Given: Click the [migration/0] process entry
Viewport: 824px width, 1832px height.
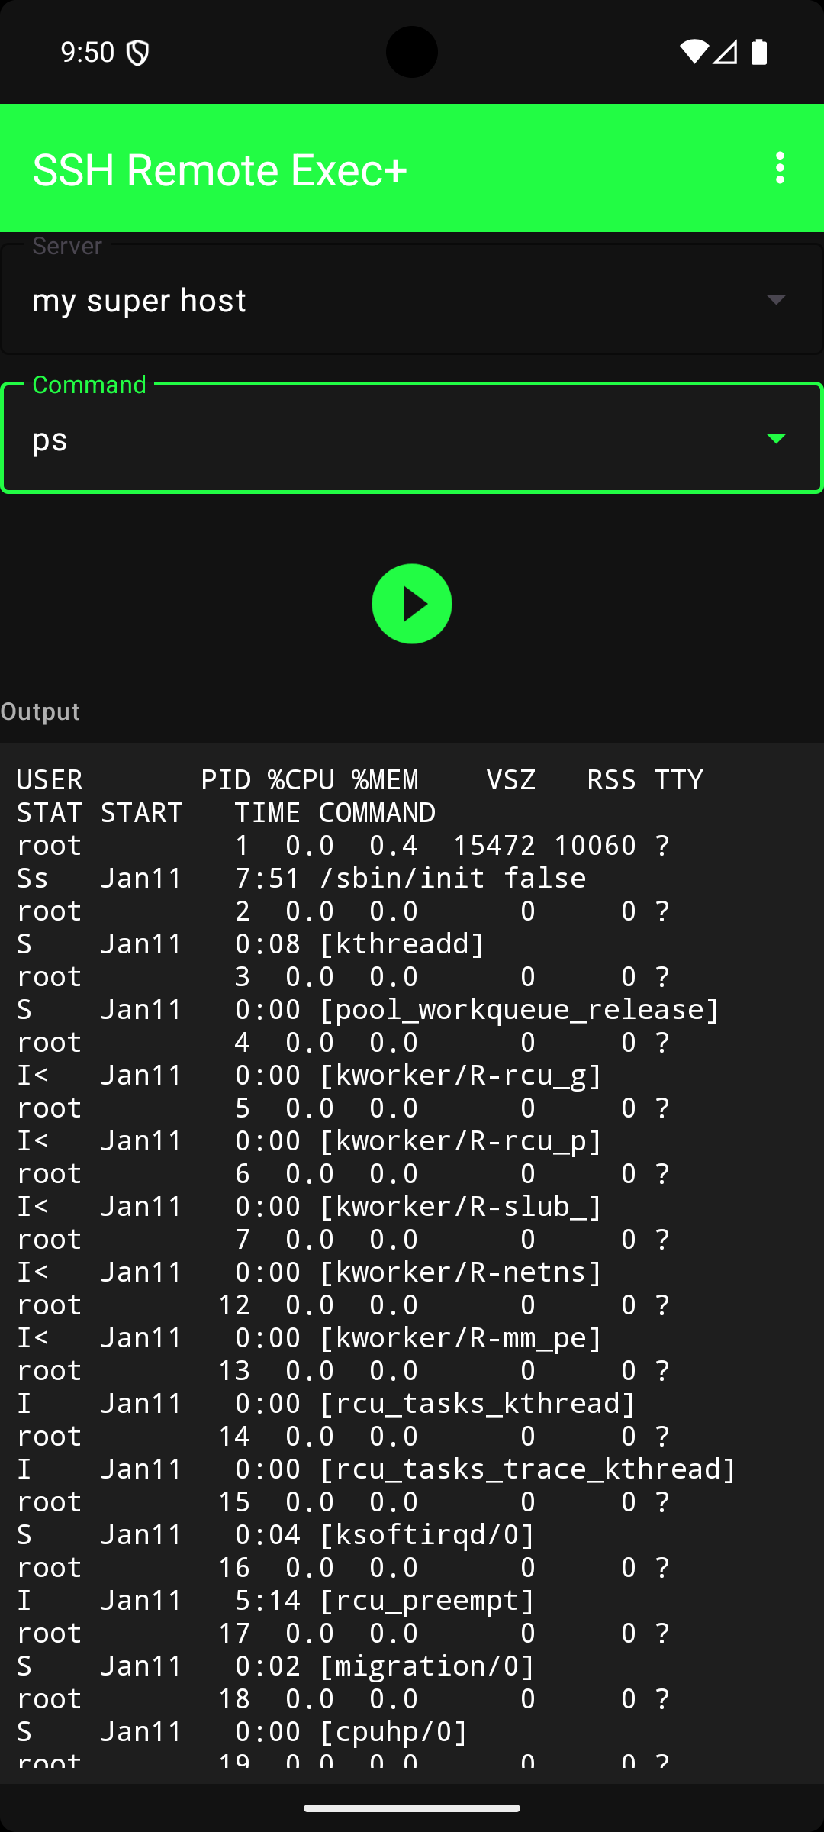Looking at the screenshot, I should tap(427, 1666).
